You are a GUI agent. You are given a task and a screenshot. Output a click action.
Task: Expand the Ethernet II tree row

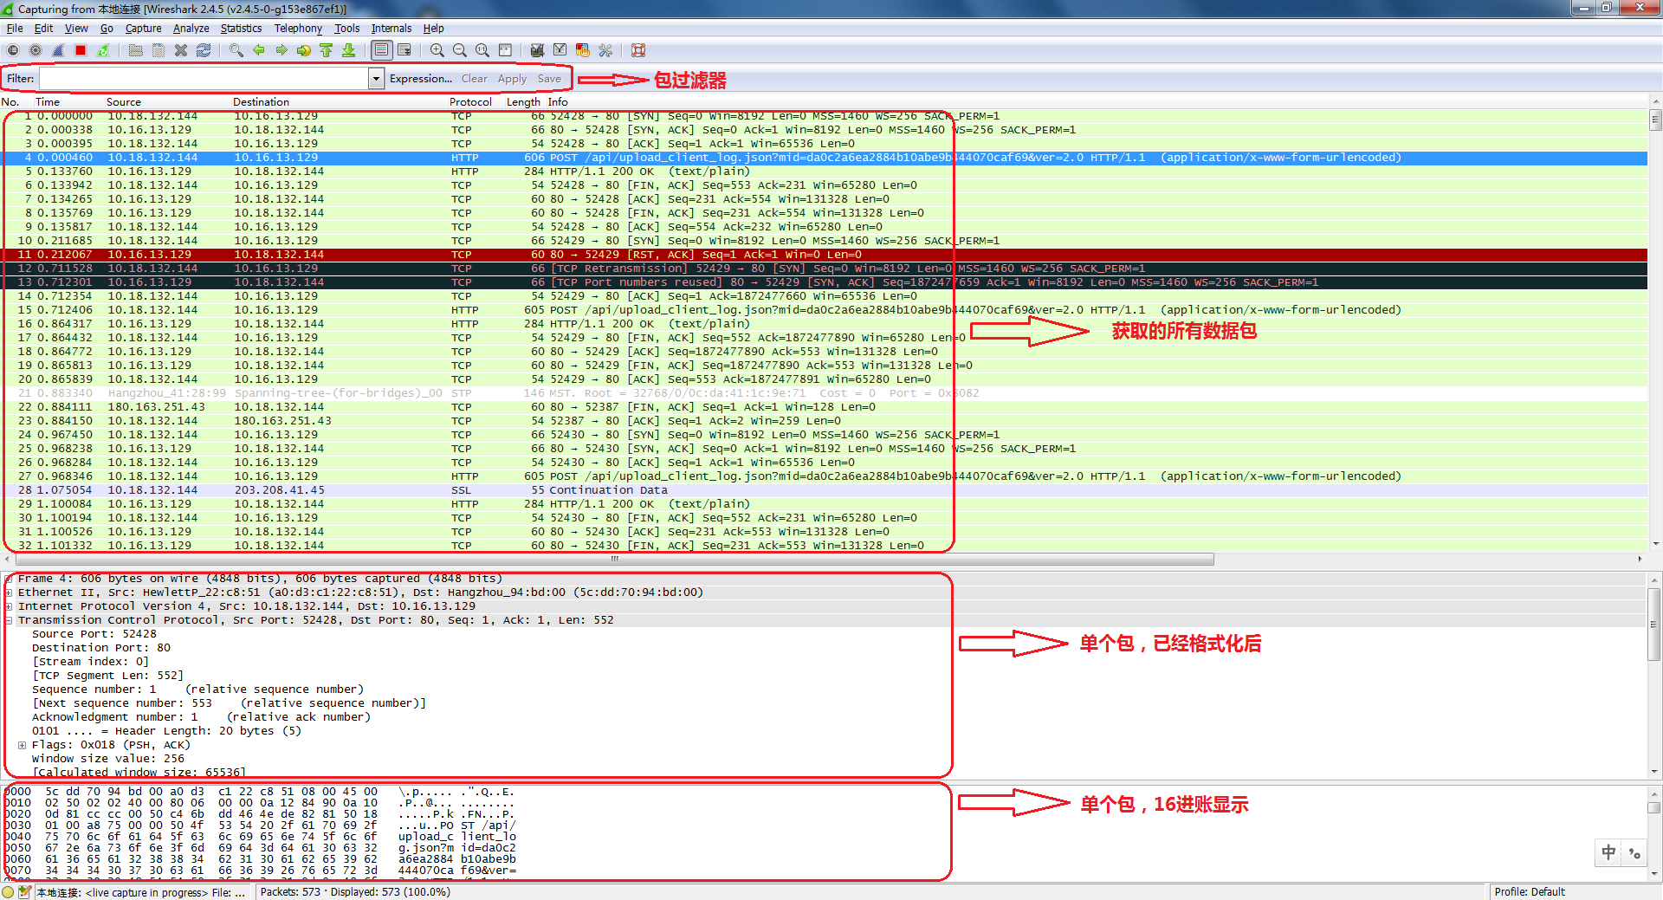pyautogui.click(x=9, y=592)
